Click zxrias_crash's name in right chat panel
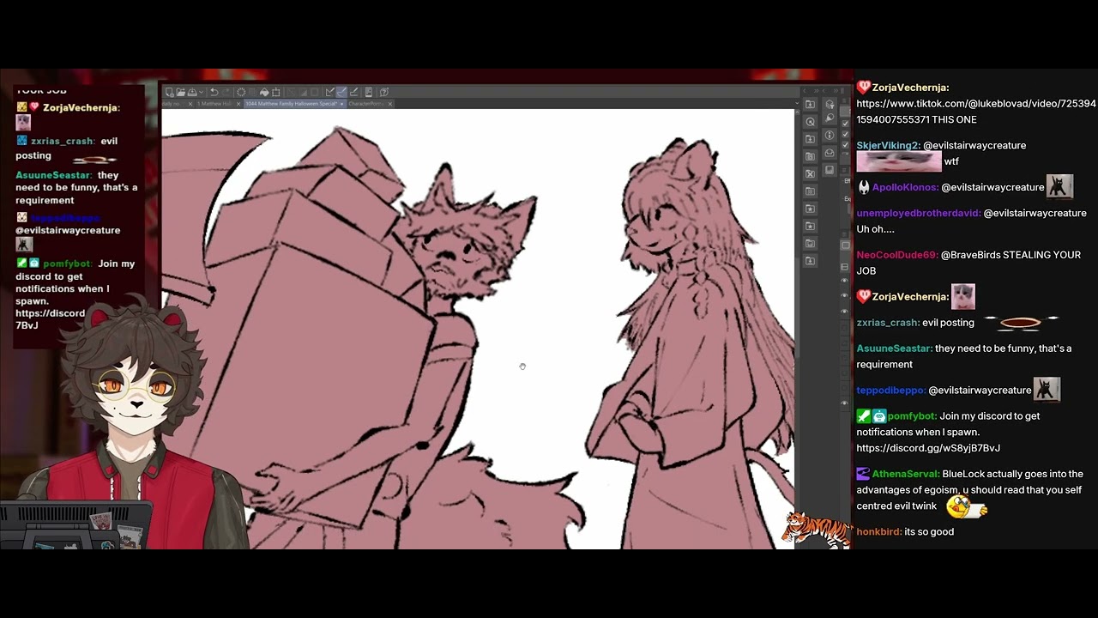This screenshot has height=618, width=1098. pos(887,323)
